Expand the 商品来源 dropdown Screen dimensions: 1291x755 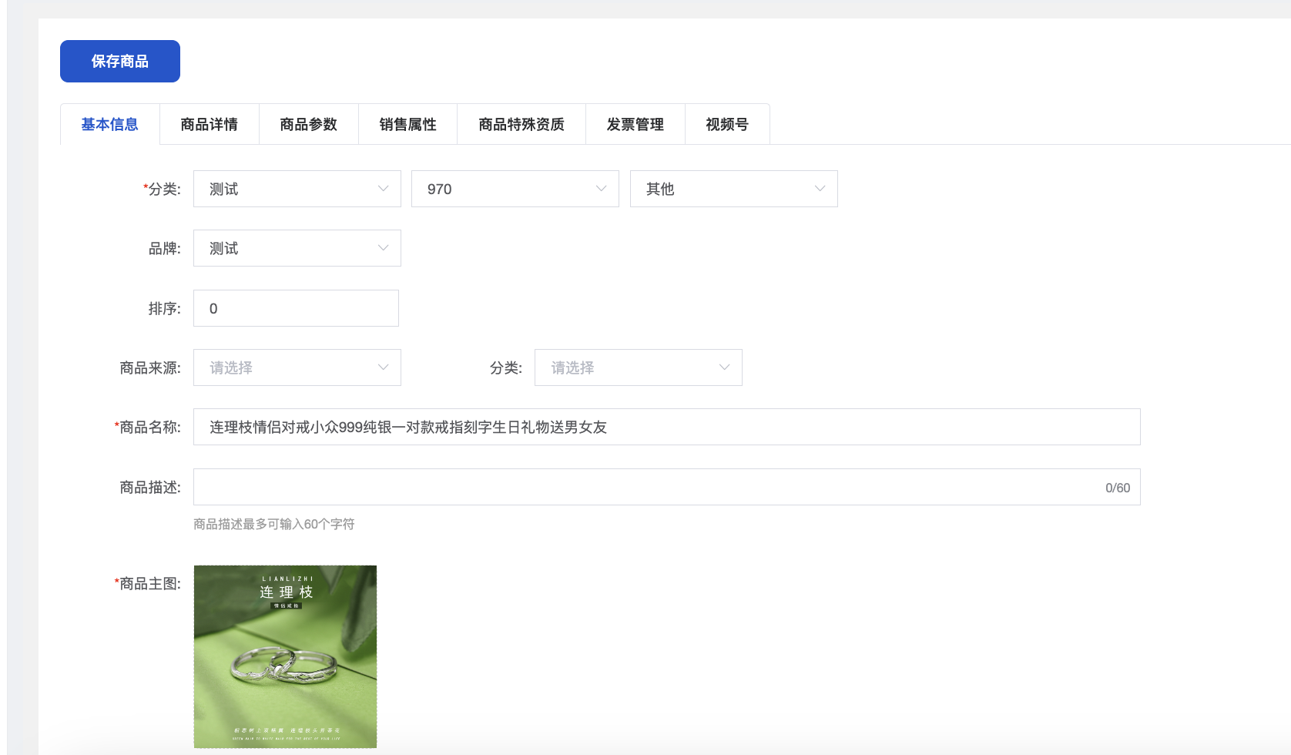click(297, 367)
